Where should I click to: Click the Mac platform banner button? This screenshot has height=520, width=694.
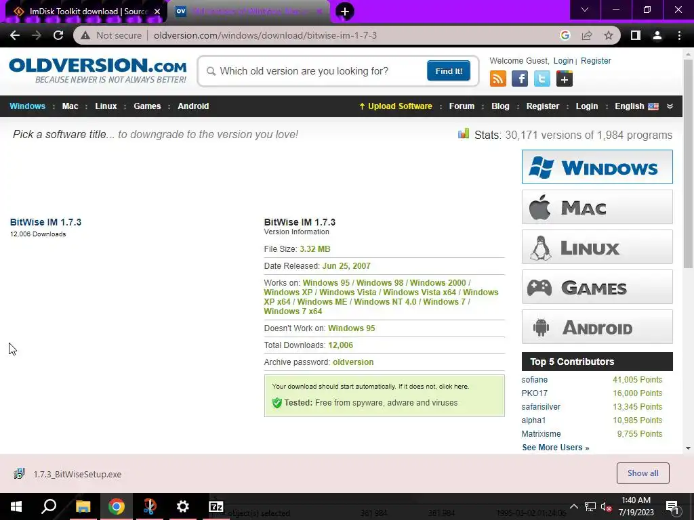(597, 207)
